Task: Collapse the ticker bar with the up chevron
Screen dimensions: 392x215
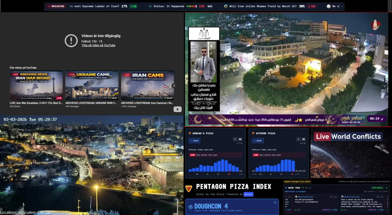Action: point(342,6)
